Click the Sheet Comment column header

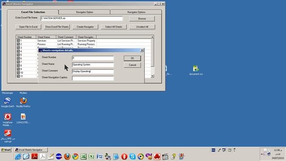coord(66,37)
